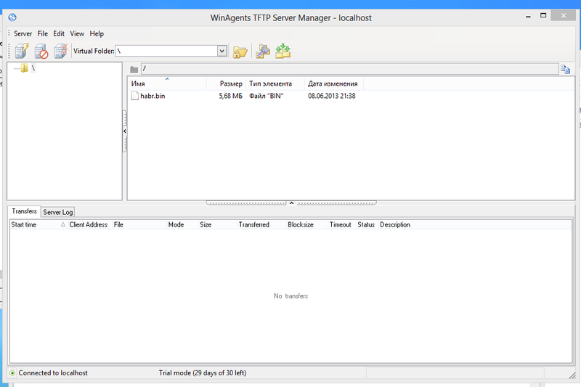Image resolution: width=581 pixels, height=387 pixels.
Task: Click the Transferred column header
Action: [x=261, y=225]
